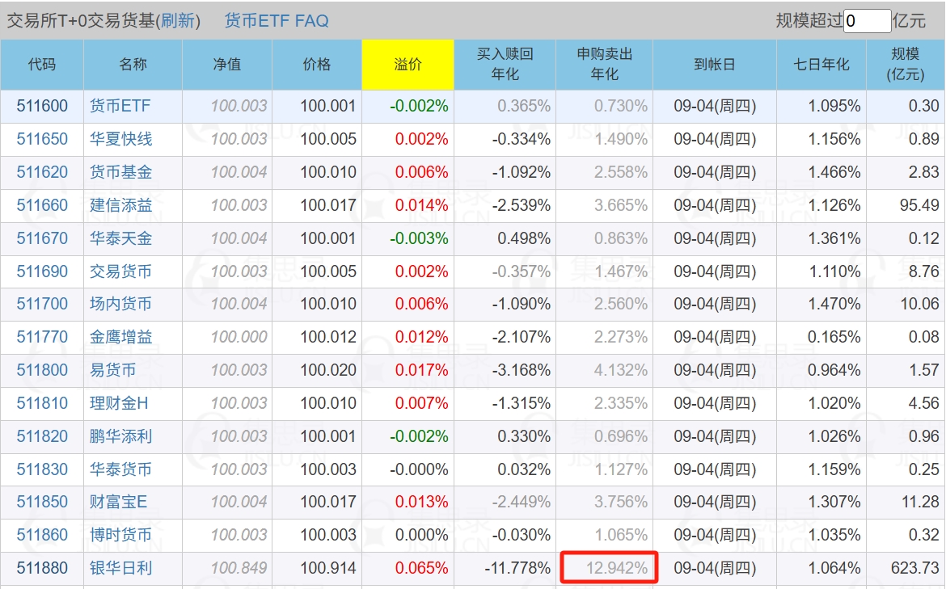
Task: Sort by the yellow 溢价 column header
Action: 408,65
